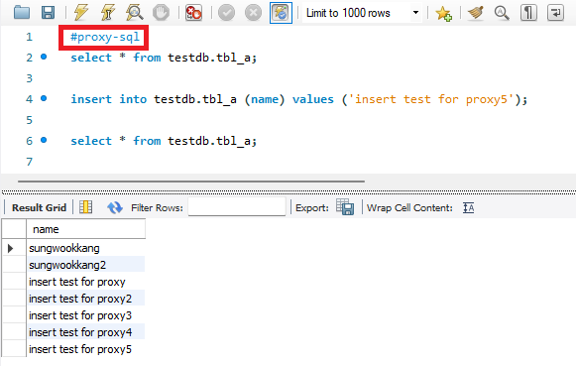Viewport: 576px width, 366px height.
Task: Click the select statement on line 6
Action: [164, 141]
